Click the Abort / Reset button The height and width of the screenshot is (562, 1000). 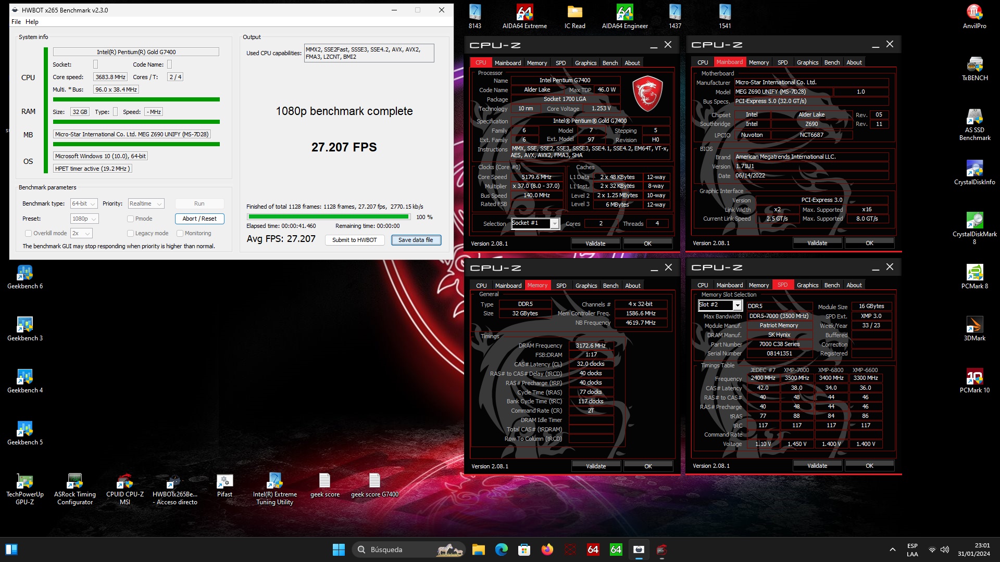coord(199,219)
